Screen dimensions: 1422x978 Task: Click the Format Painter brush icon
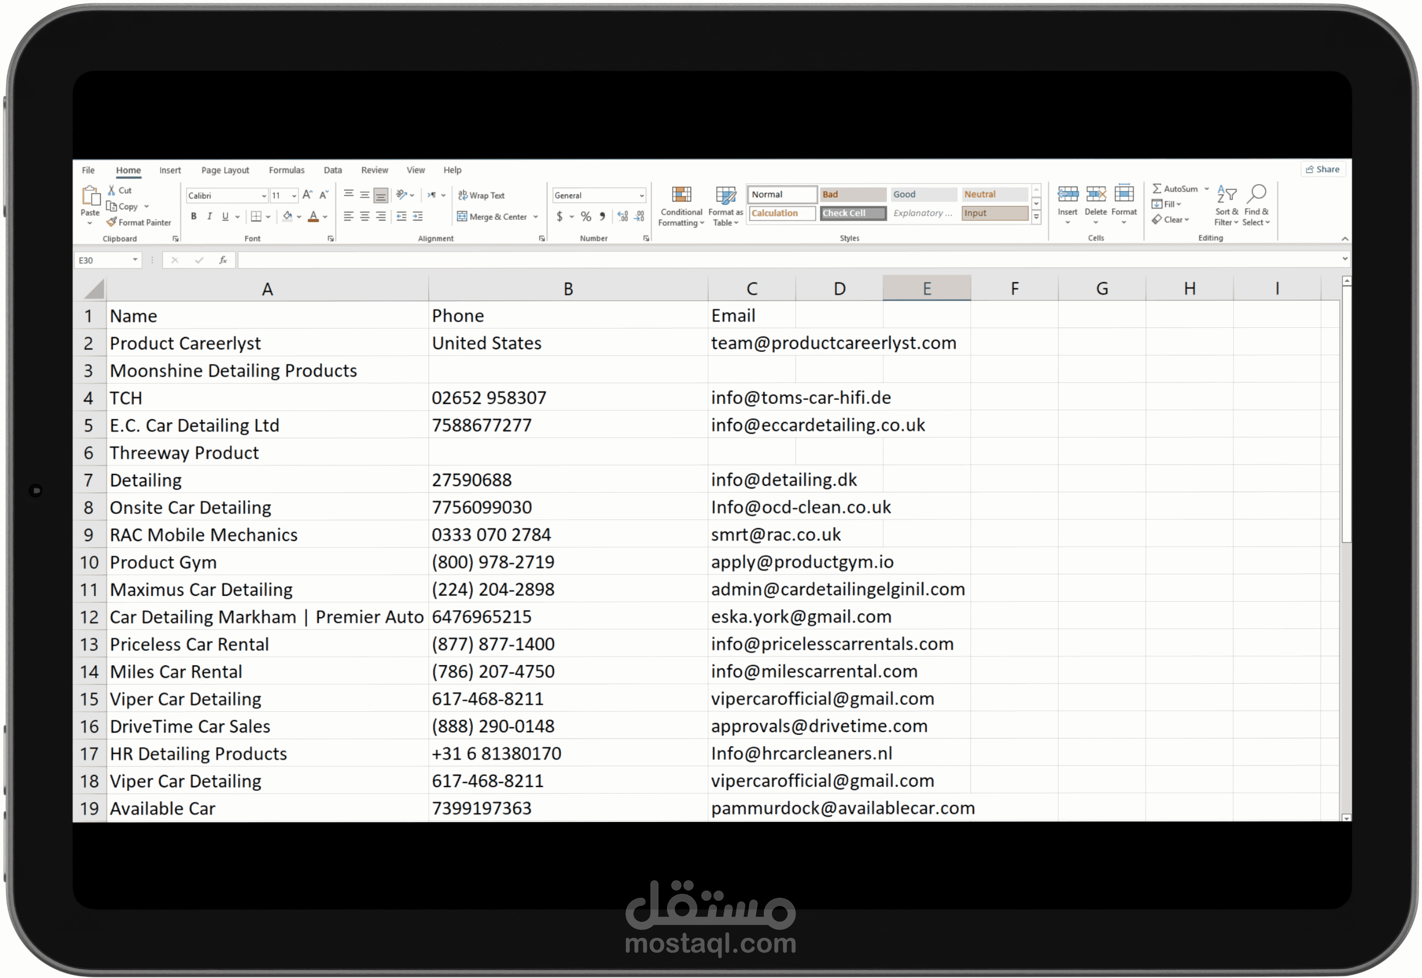[x=112, y=222]
